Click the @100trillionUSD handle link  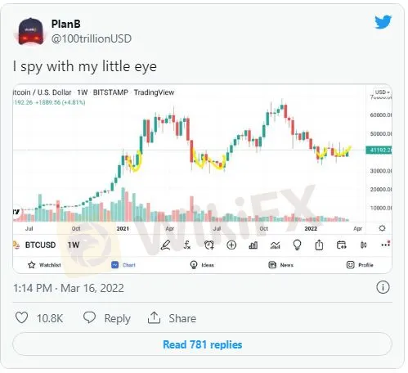click(92, 38)
